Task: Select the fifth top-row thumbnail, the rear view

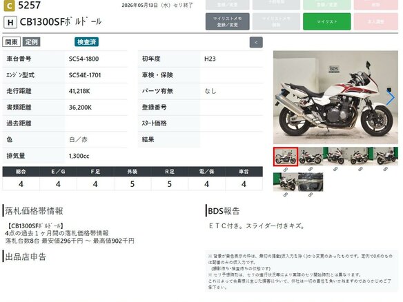Action: pyautogui.click(x=386, y=156)
